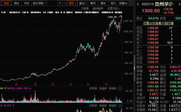Screen dimensions: 181x112
Task: Select 买三 bid price 1299.88
Action: click(153, 55)
